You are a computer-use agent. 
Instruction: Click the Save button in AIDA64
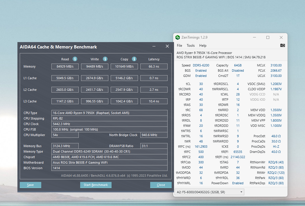click(30, 185)
